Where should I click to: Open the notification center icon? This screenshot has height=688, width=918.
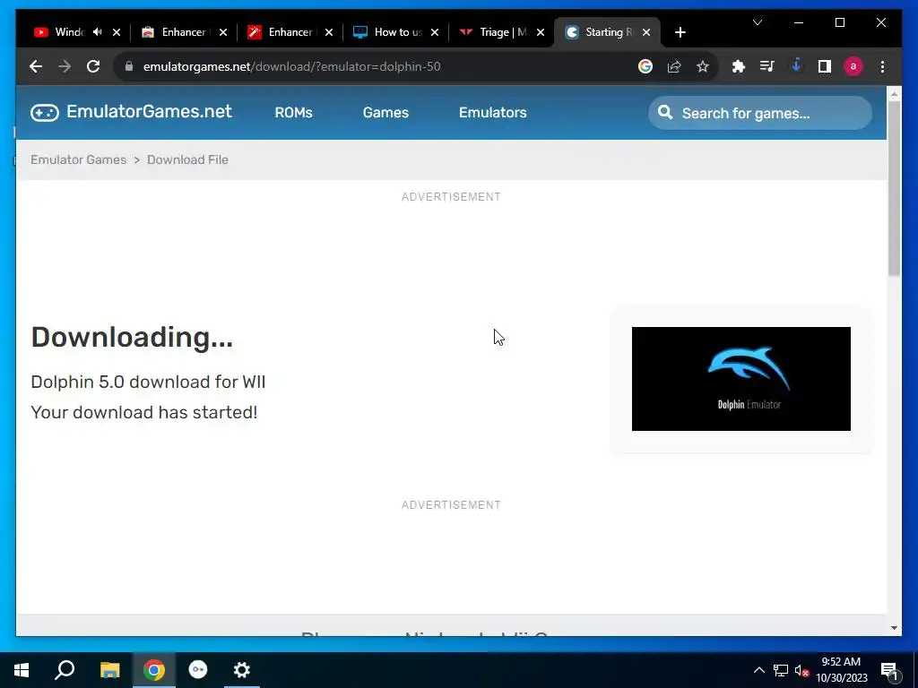889,670
